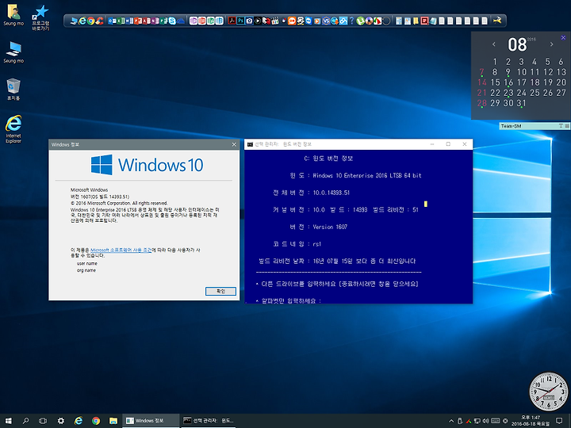This screenshot has height=428, width=571.
Task: Launch Chrome from the taskbar
Action: [x=96, y=421]
